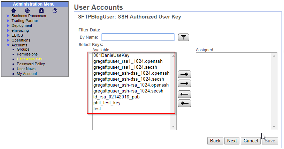Click the medical kit support icon
The width and height of the screenshot is (284, 149).
[x=41, y=10]
